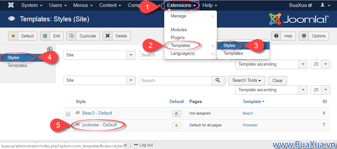Check the Beez3 - Default row checkbox

click(68, 114)
